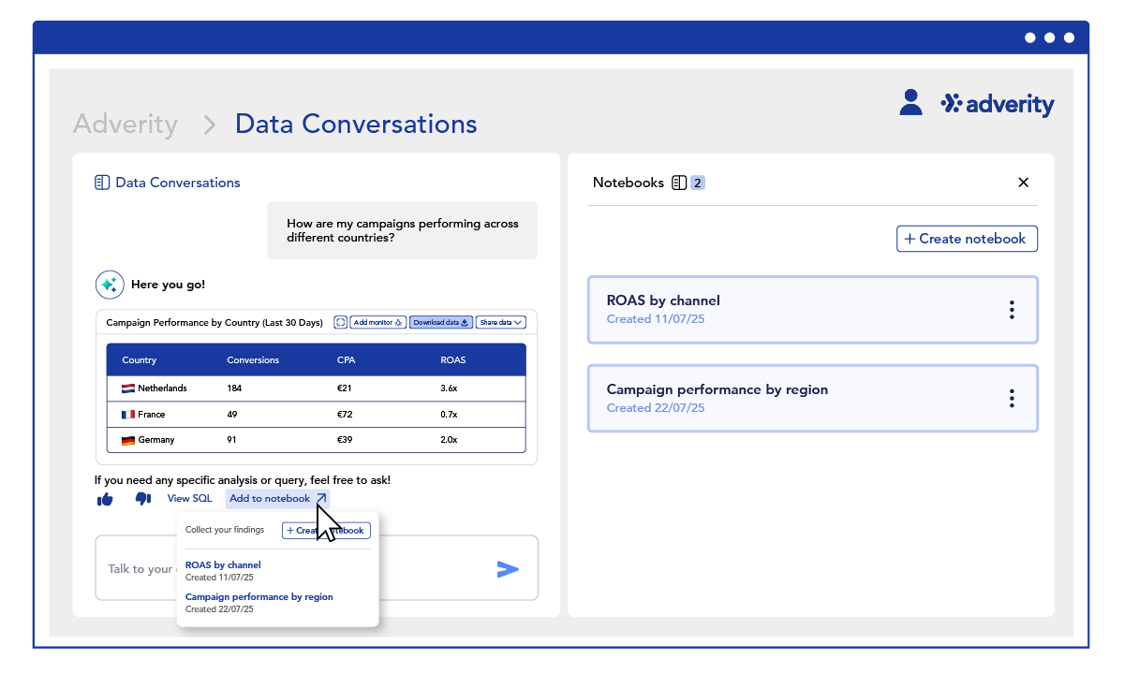1124x674 pixels.
Task: Click the Create notebook button in Notebooks panel
Action: (x=967, y=239)
